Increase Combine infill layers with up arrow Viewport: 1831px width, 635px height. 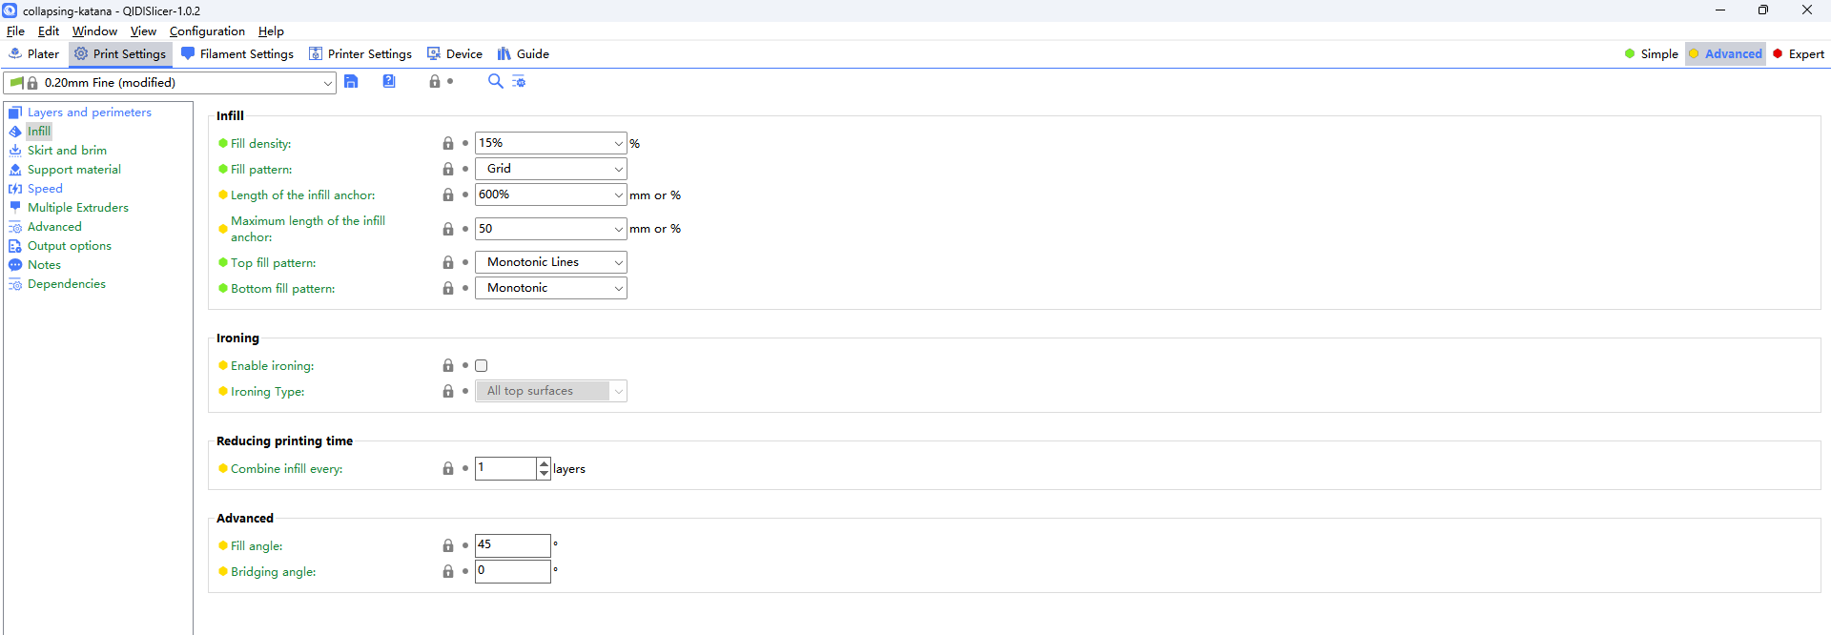click(x=544, y=463)
